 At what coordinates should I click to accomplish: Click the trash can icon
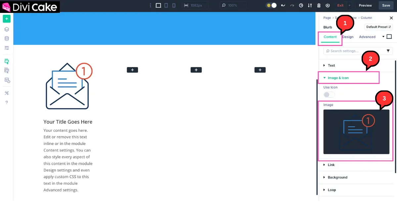coord(319,5)
